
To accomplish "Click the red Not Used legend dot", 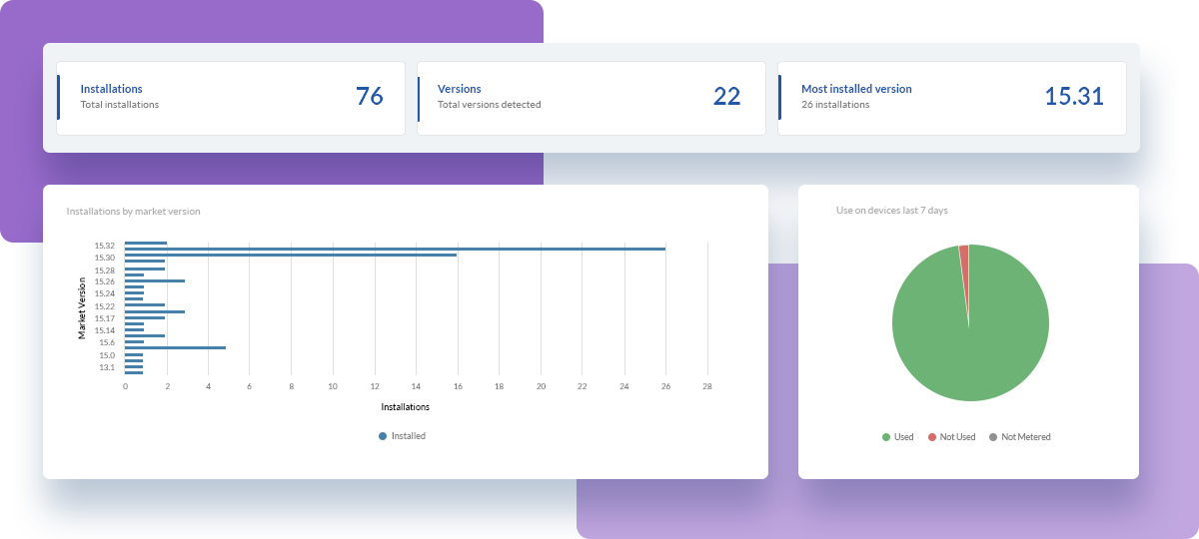I will click(932, 437).
